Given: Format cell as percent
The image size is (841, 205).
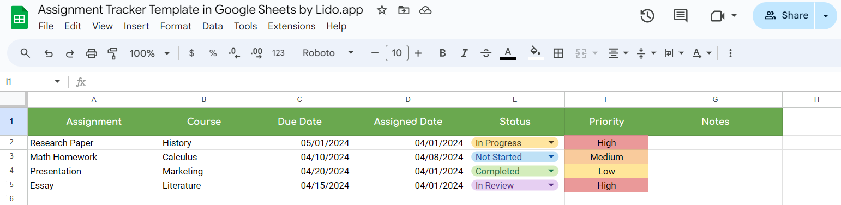Looking at the screenshot, I should tap(213, 53).
